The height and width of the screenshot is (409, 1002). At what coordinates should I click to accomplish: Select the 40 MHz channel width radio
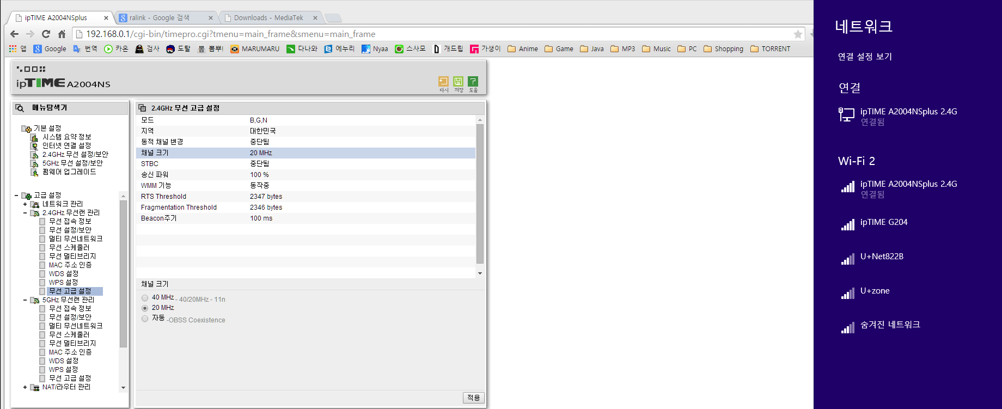[x=145, y=298]
